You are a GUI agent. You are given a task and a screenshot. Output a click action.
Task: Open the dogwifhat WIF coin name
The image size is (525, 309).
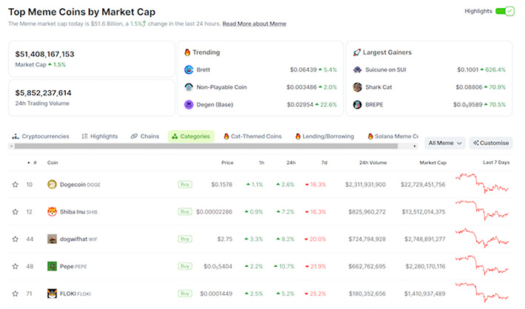click(78, 239)
